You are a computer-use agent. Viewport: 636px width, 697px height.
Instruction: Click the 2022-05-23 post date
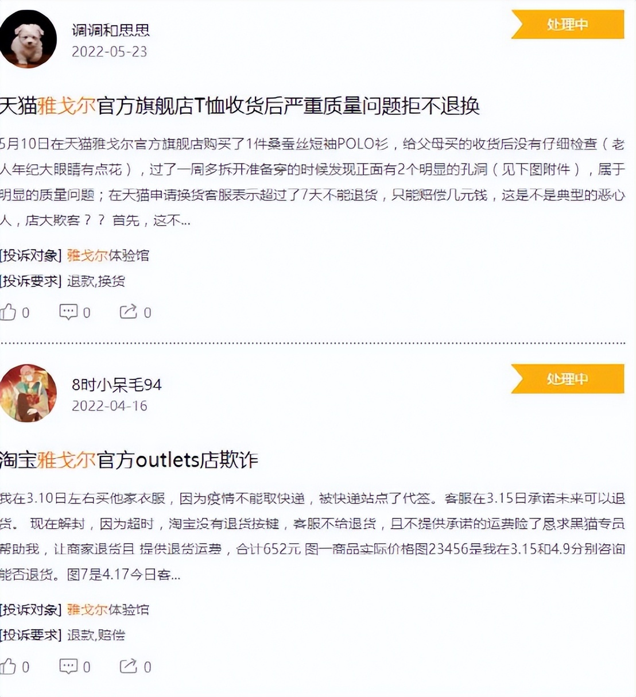point(109,52)
